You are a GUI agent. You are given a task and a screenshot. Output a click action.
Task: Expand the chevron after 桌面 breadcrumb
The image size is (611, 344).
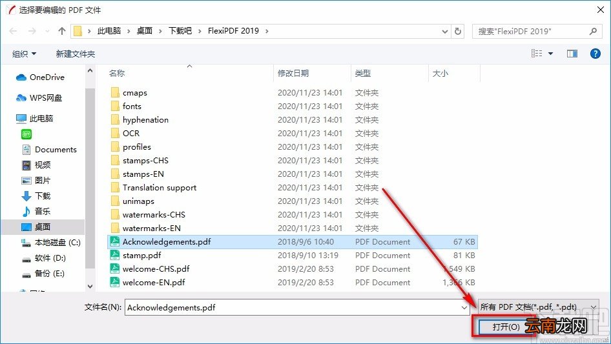[x=160, y=31]
